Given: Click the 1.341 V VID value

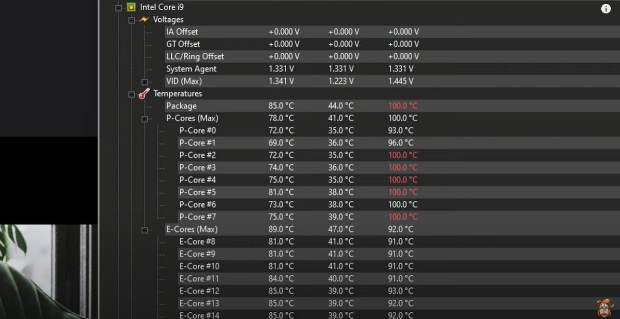Looking at the screenshot, I should 281,81.
